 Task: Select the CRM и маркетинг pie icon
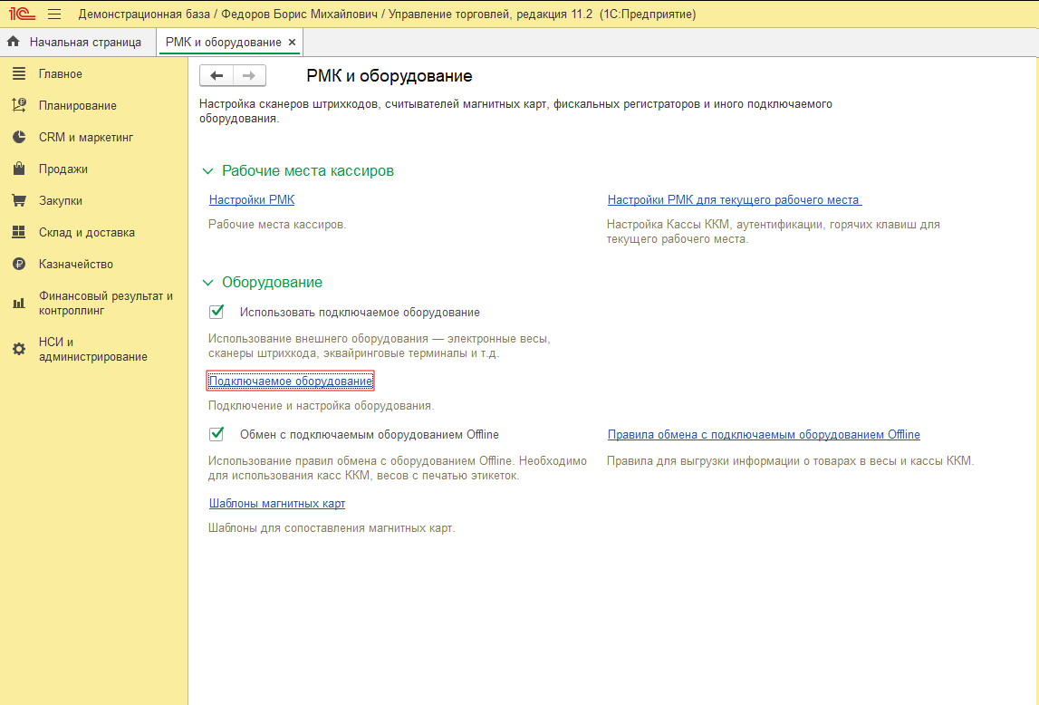coord(19,137)
